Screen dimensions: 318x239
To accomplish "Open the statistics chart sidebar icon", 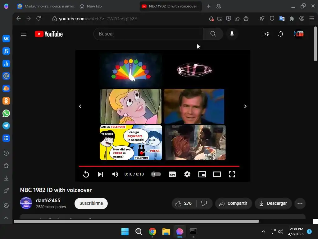I will coord(6,63).
